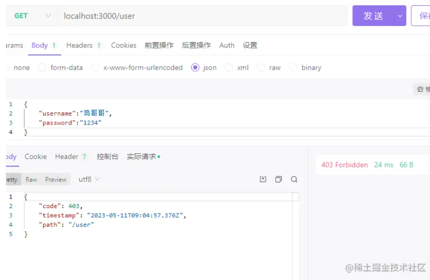Select the binary body type

tap(305, 68)
